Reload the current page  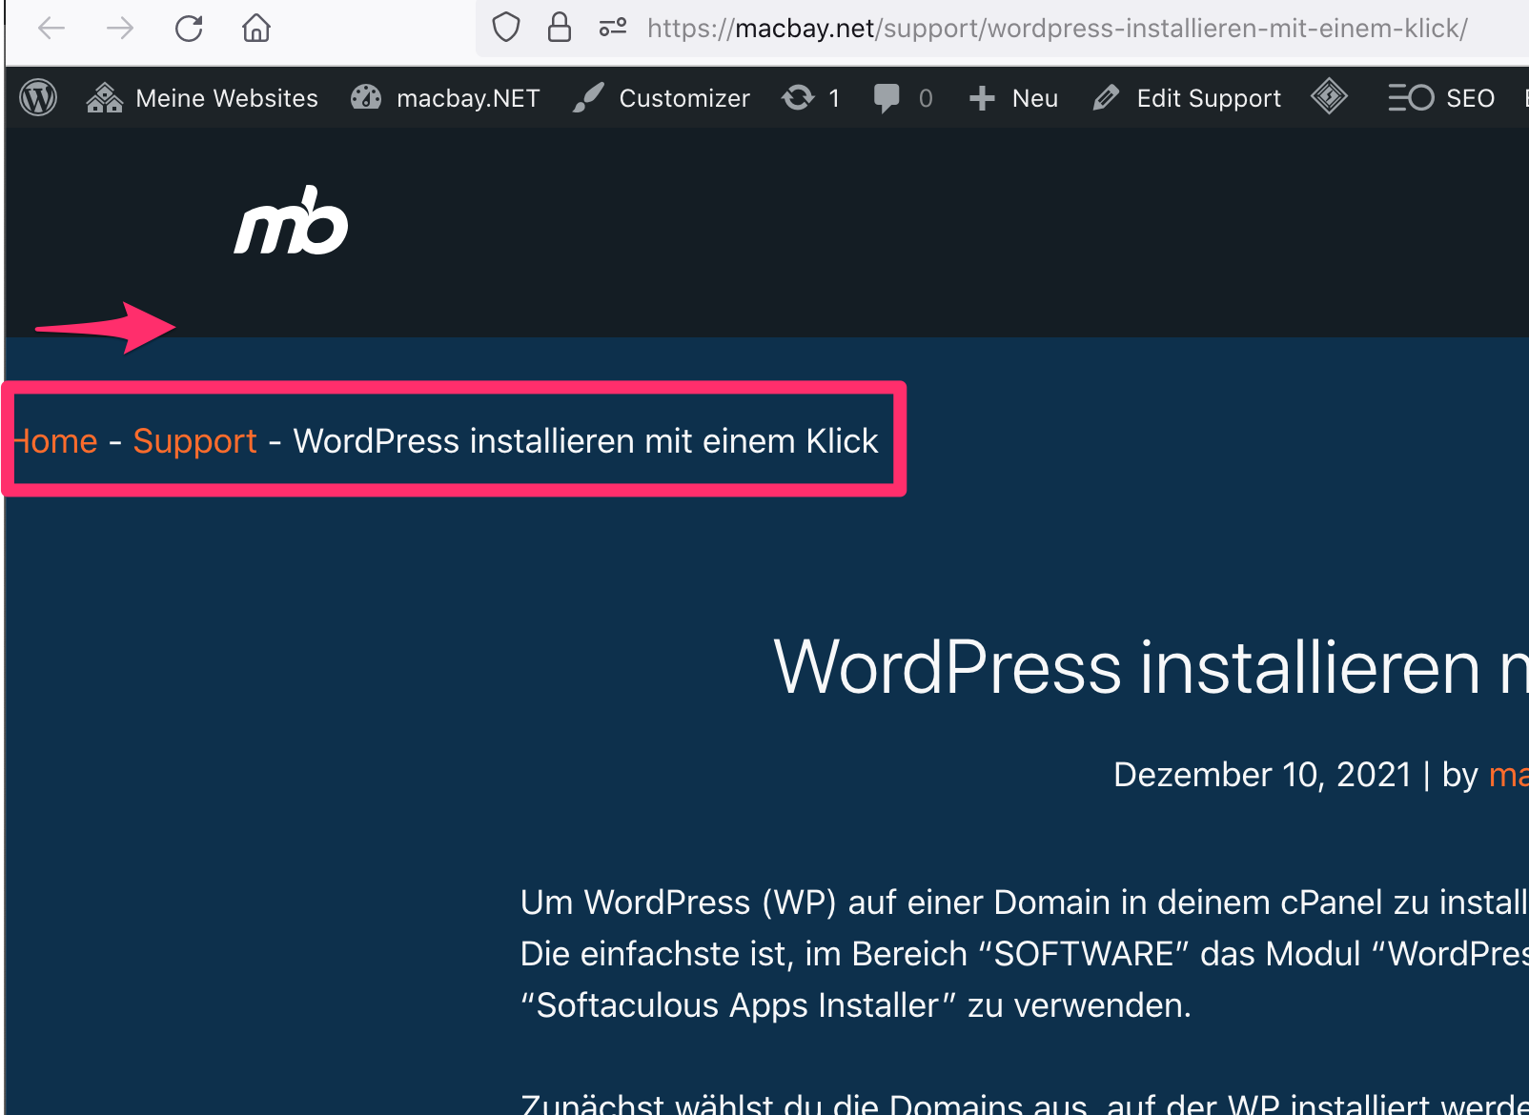(189, 29)
